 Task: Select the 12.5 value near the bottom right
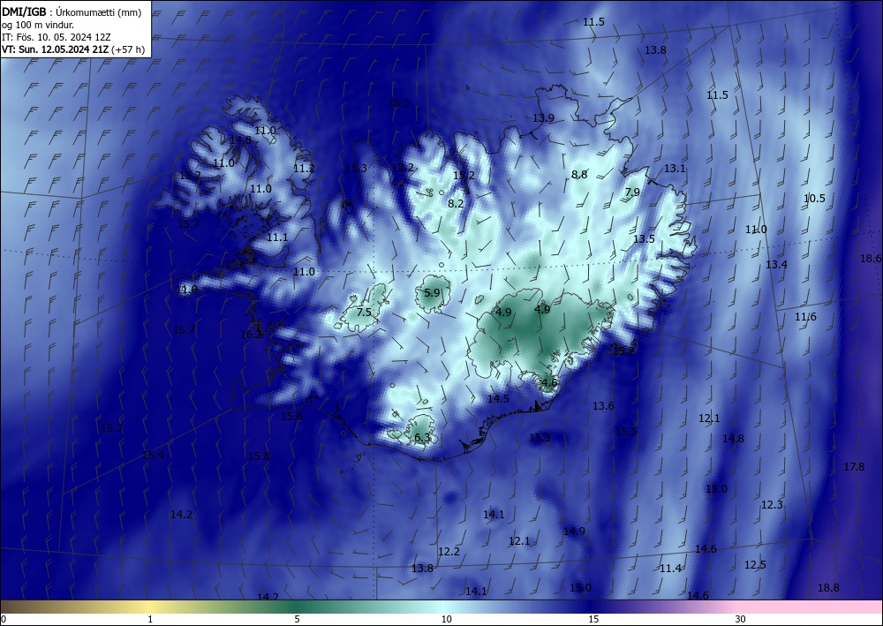[x=755, y=565]
